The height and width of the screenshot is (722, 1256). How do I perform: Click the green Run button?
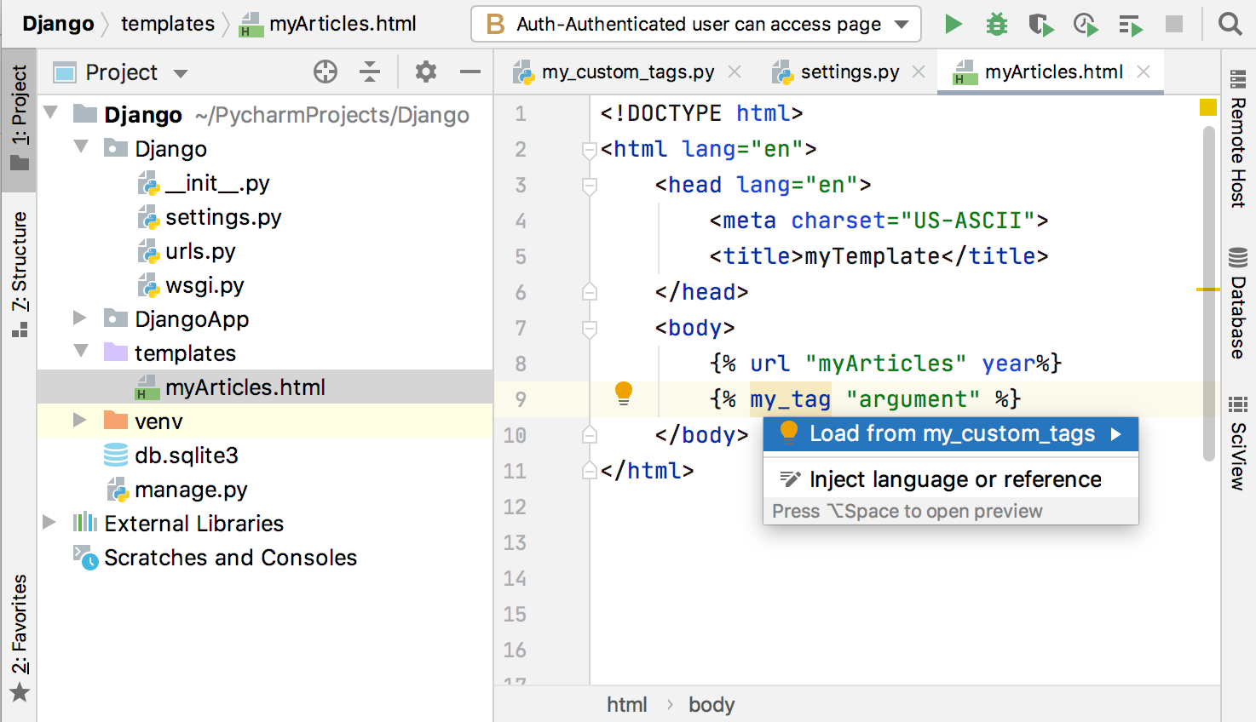[954, 24]
